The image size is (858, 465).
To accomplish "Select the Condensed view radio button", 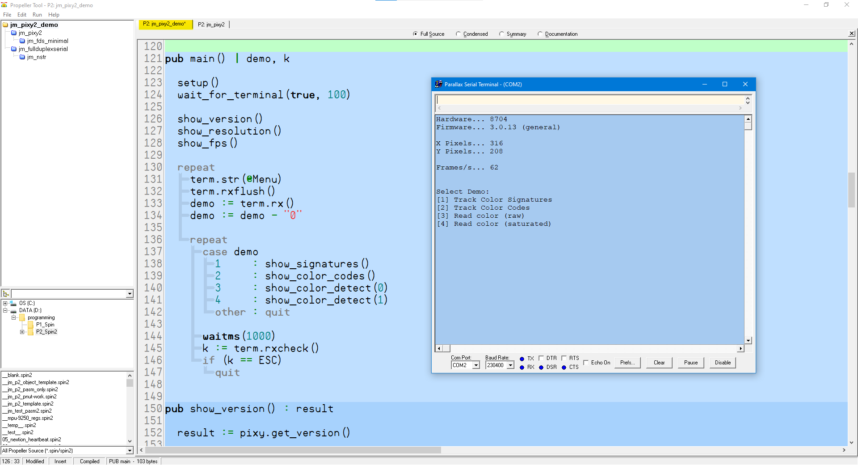I will [x=458, y=34].
